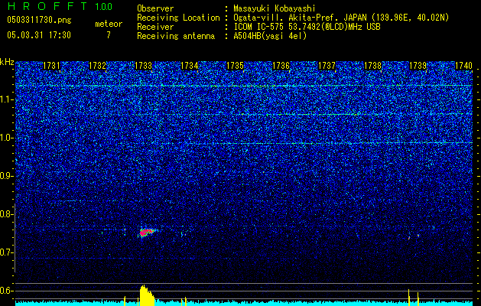Screen dimensions: 481x306
Task: Click the kHz axis unit label
Action: [x=7, y=62]
